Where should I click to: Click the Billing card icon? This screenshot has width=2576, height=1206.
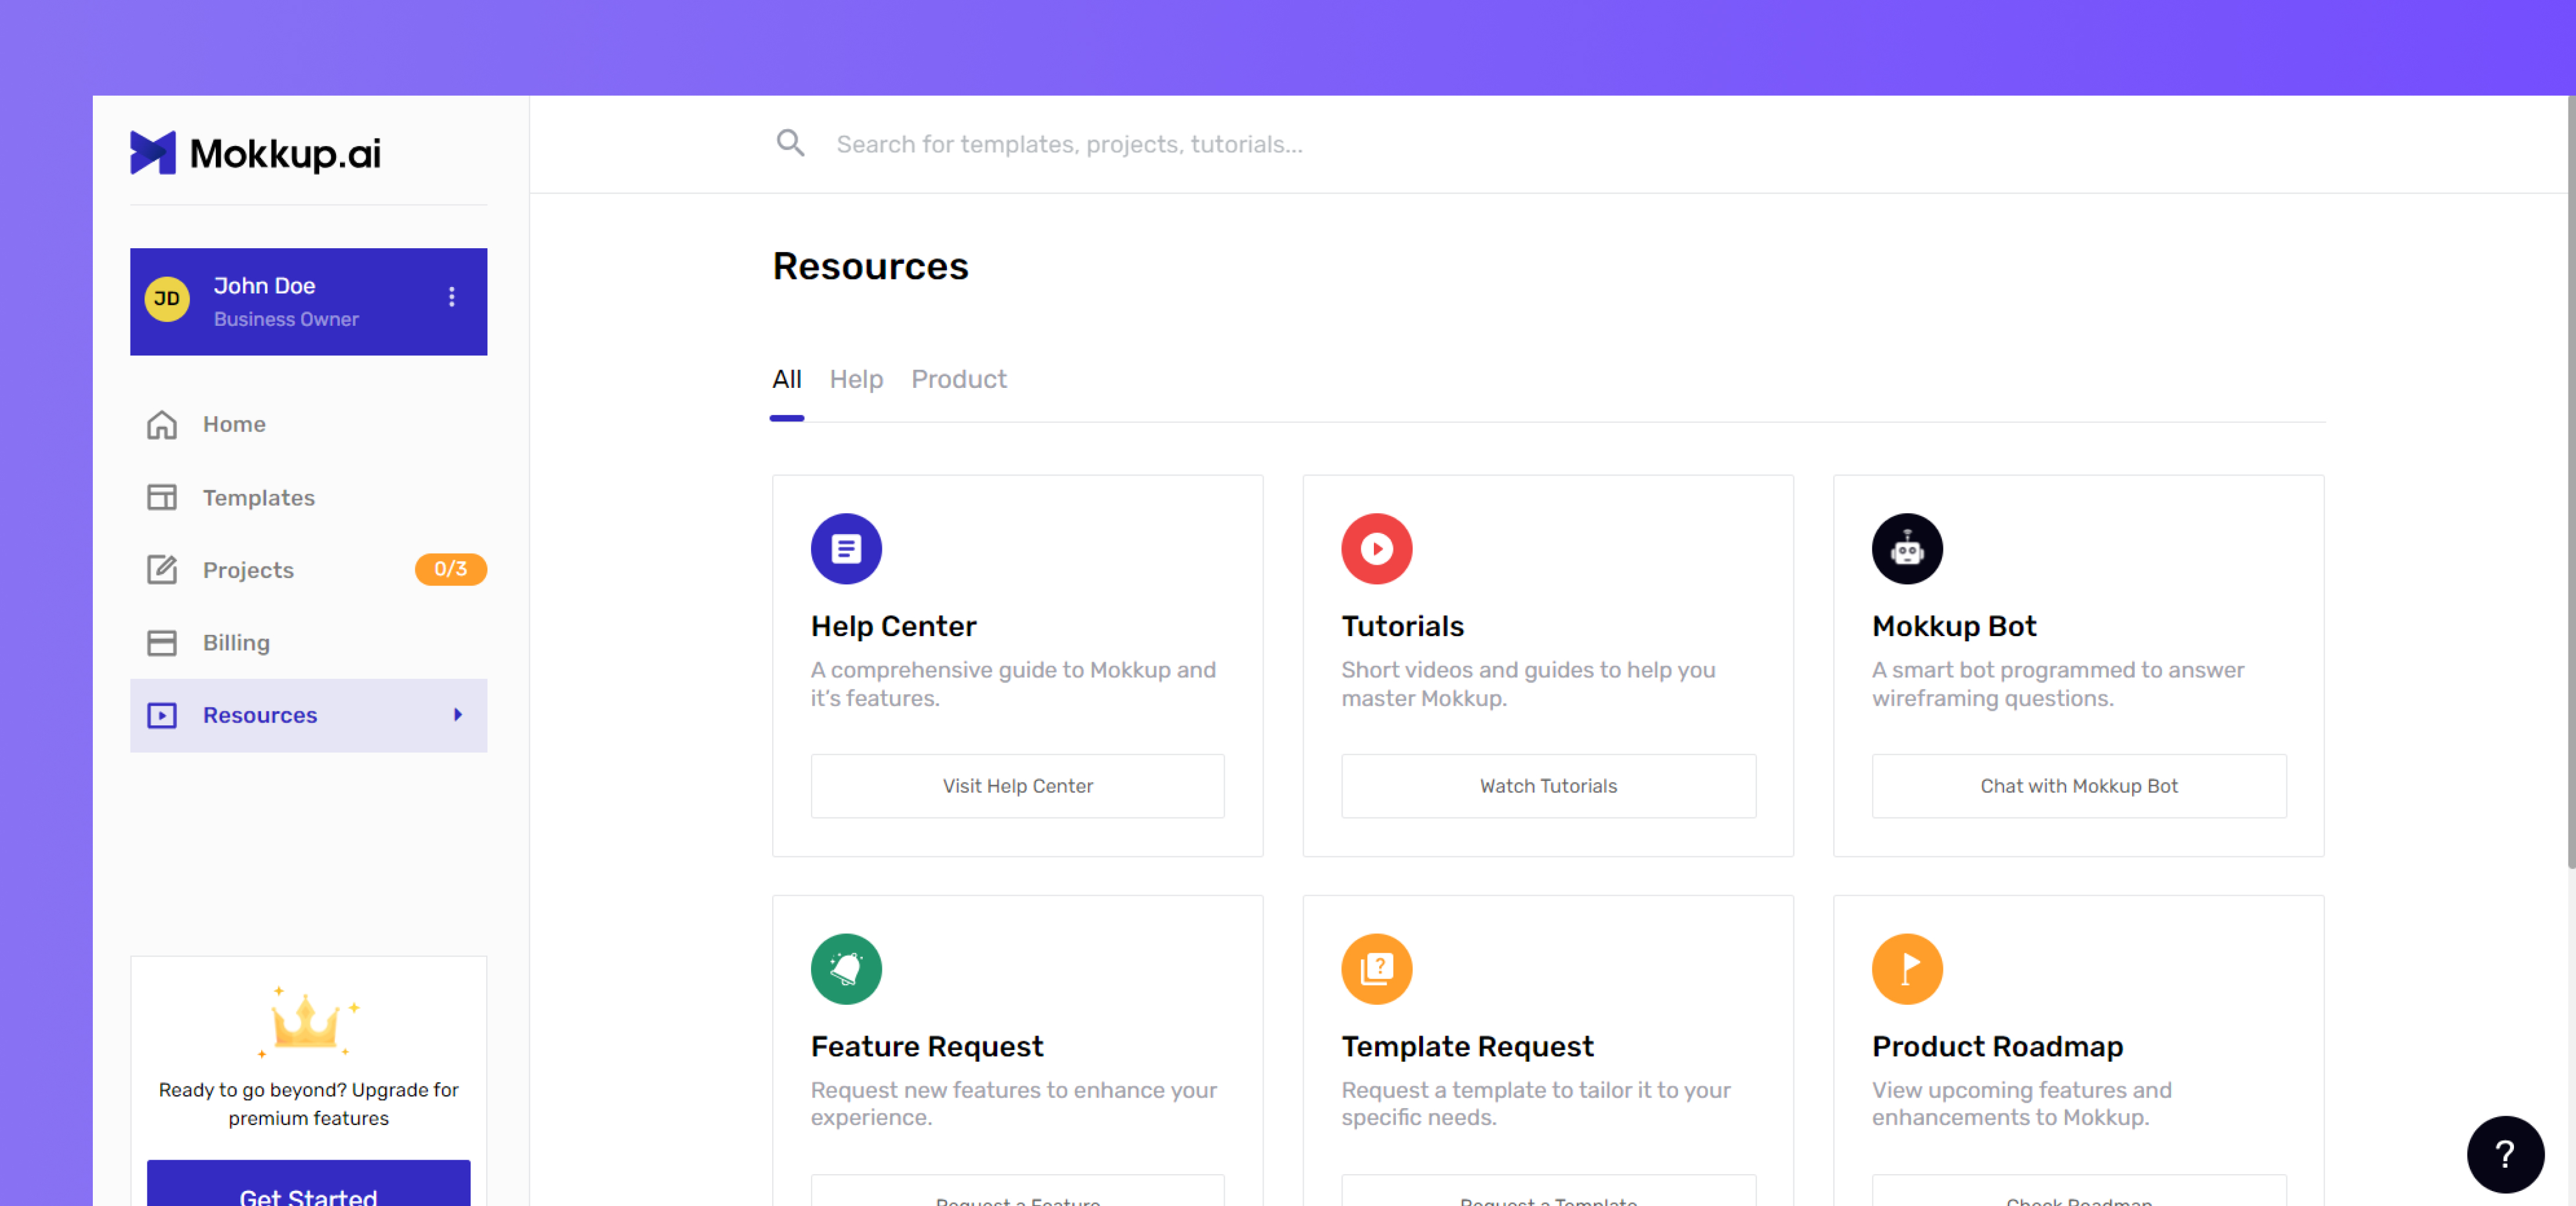coord(162,642)
